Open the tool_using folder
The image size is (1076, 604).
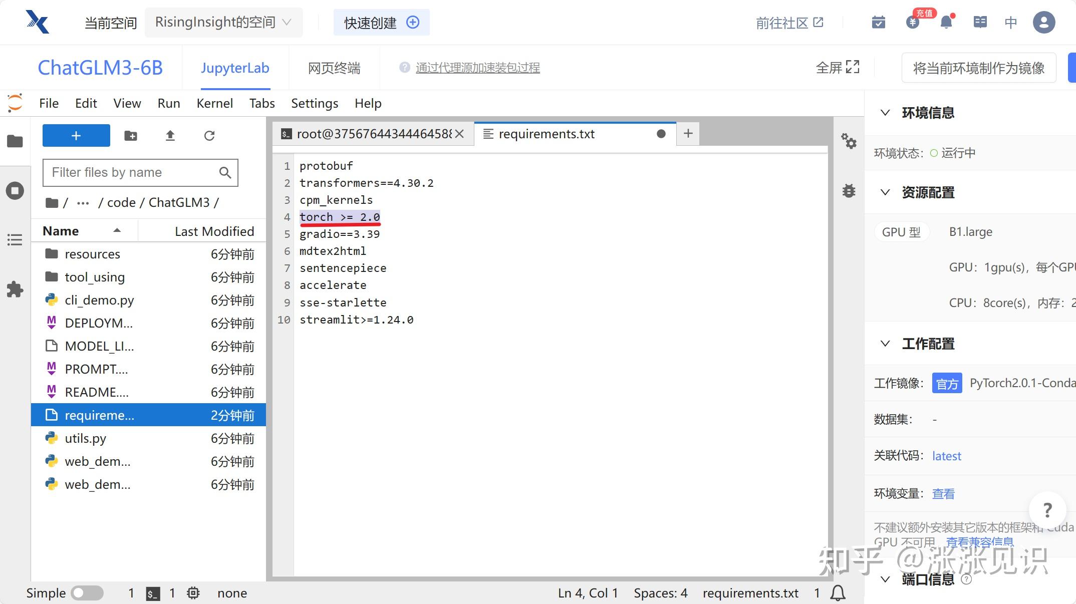coord(149,277)
